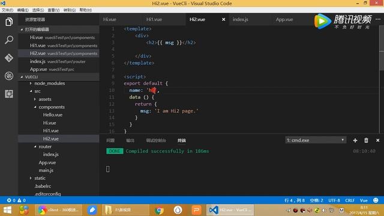Close the terminal panel
The width and height of the screenshot is (384, 216).
pos(377,140)
